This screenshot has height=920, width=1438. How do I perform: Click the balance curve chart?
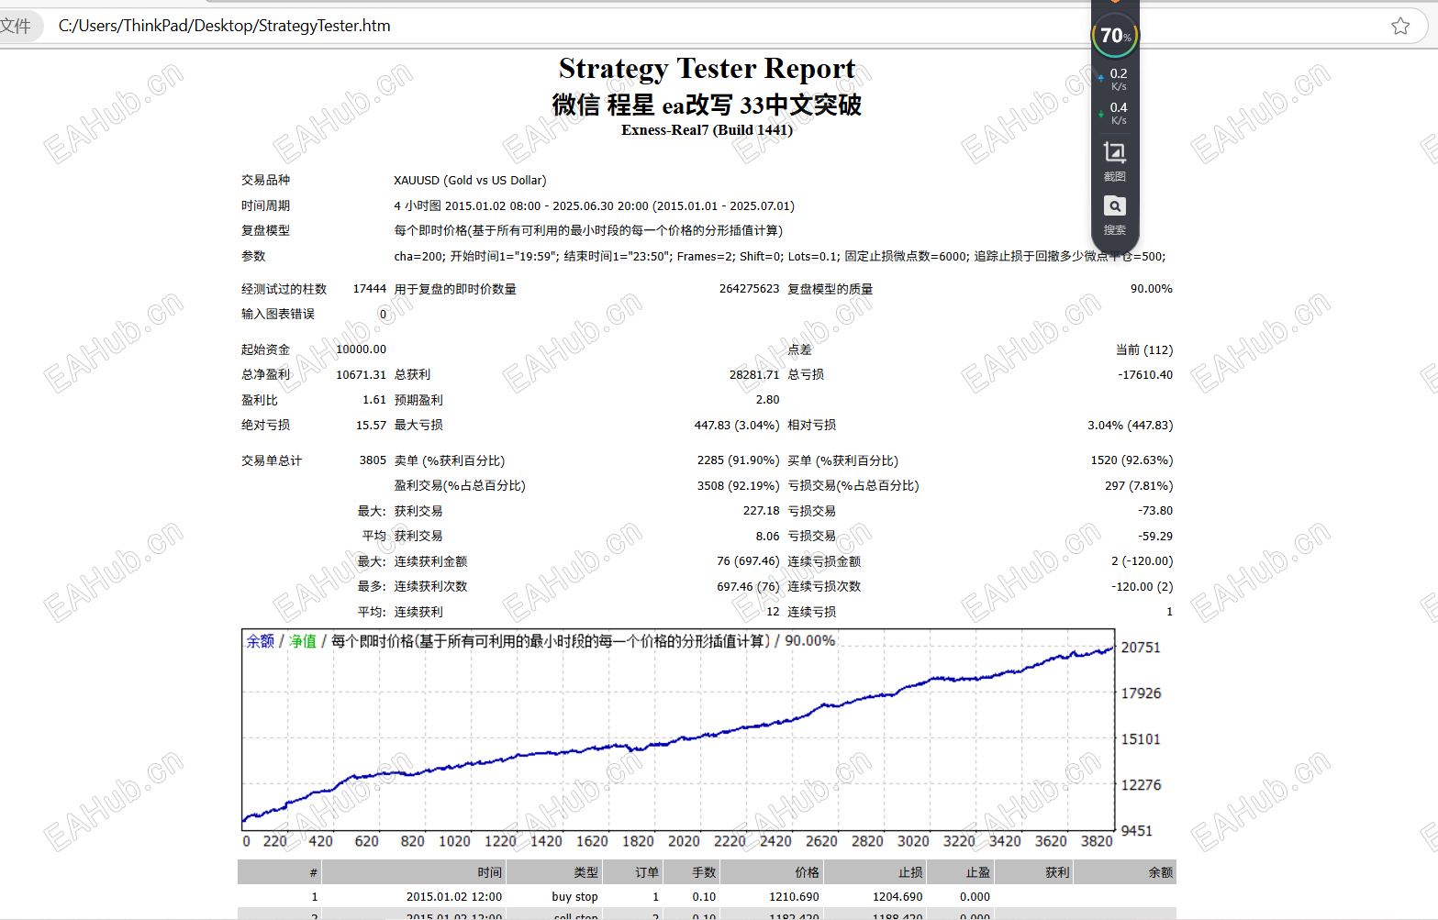click(678, 730)
